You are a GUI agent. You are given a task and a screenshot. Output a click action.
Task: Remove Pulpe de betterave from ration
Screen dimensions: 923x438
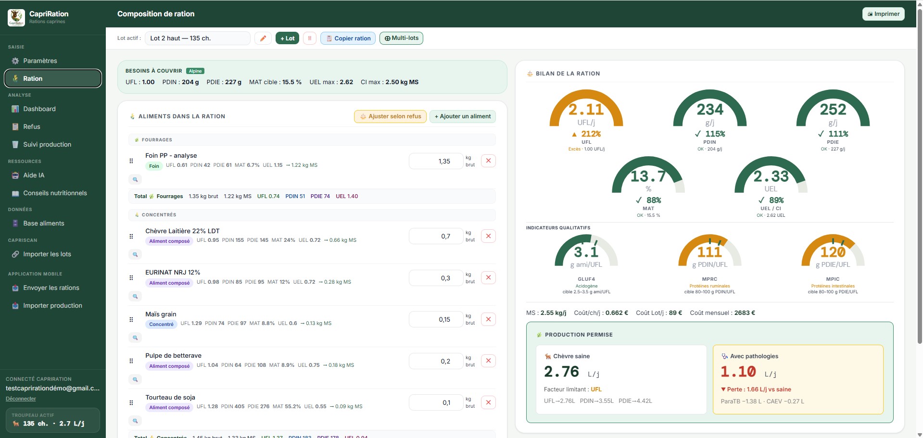pos(488,361)
